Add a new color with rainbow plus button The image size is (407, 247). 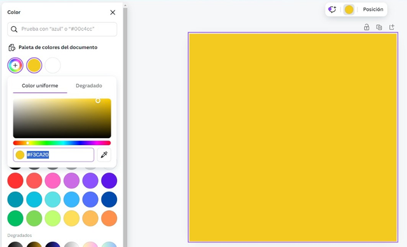(15, 65)
